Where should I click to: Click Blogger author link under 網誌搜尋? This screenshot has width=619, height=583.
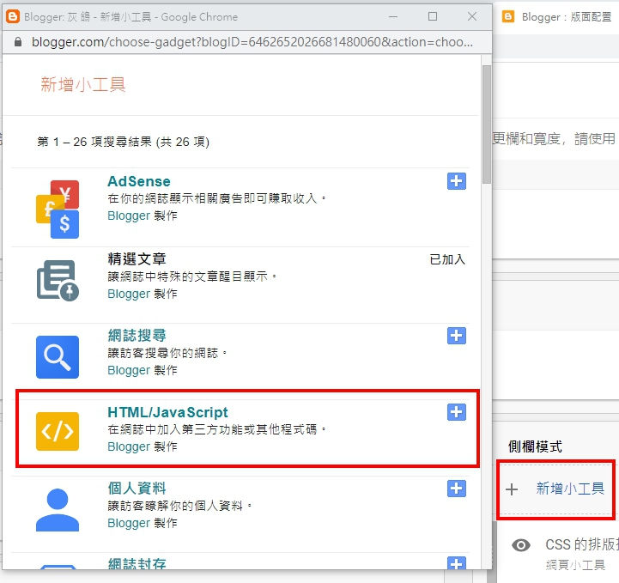click(x=129, y=370)
